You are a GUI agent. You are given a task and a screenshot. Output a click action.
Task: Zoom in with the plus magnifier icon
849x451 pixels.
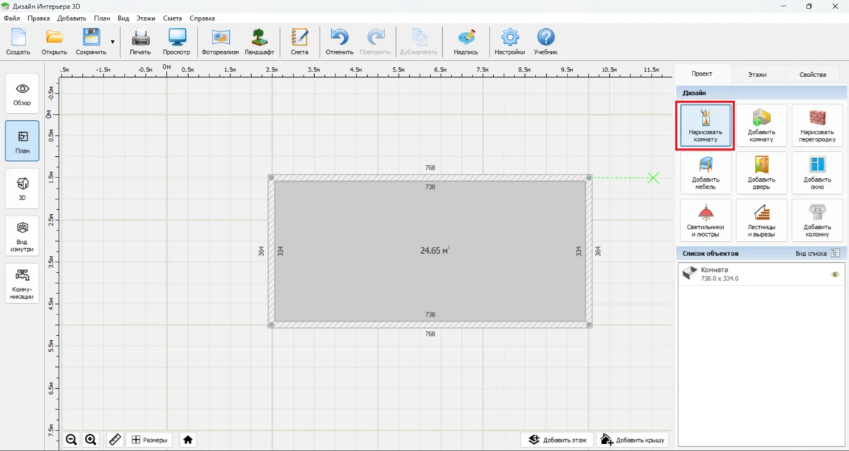click(x=91, y=440)
